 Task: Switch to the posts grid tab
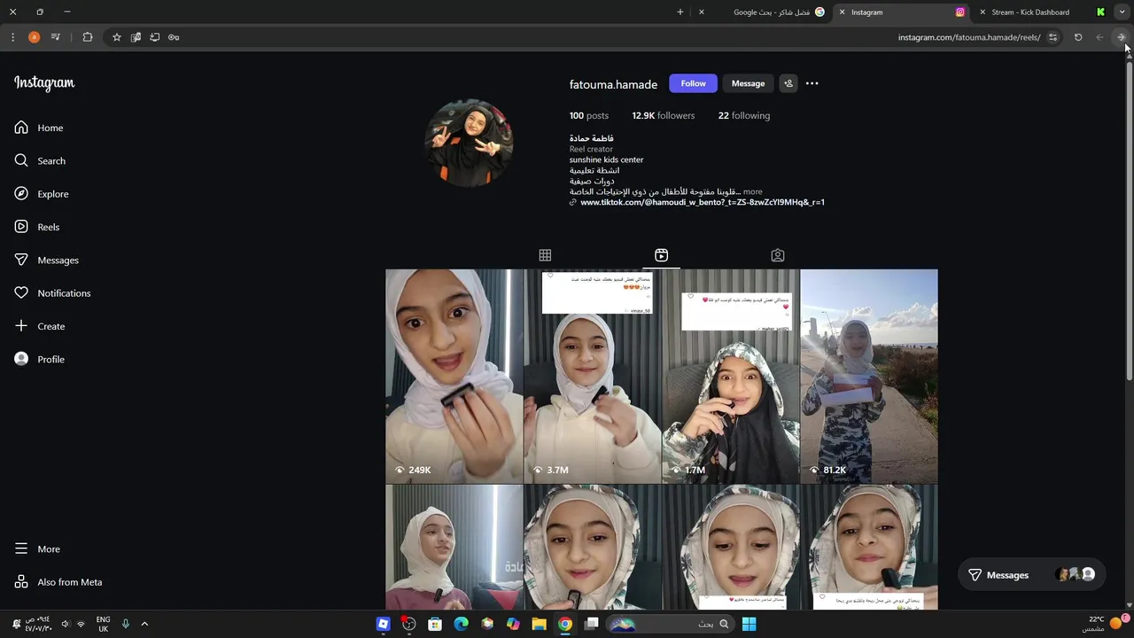pyautogui.click(x=545, y=255)
